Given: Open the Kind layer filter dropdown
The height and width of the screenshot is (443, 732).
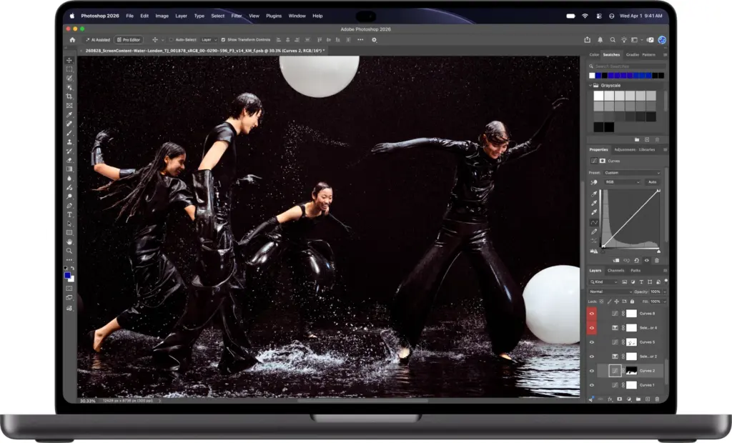Looking at the screenshot, I should point(603,282).
